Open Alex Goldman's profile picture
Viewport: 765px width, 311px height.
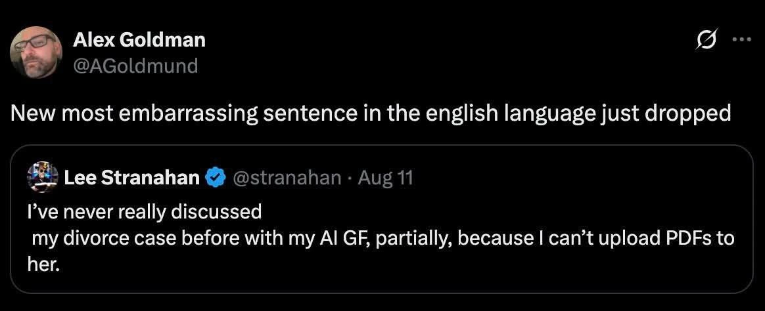tap(36, 52)
